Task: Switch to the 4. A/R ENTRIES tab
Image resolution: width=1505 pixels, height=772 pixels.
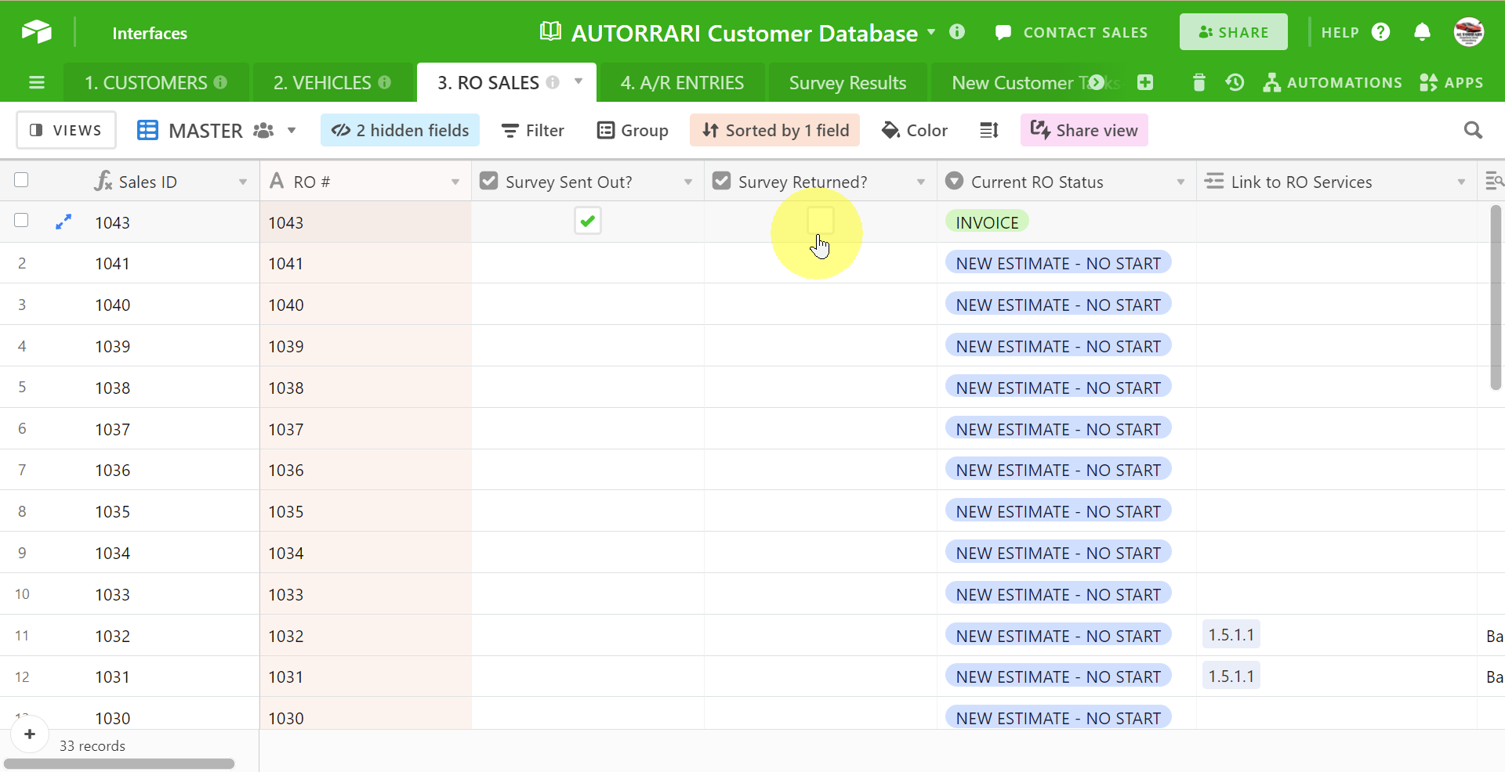Action: point(682,82)
